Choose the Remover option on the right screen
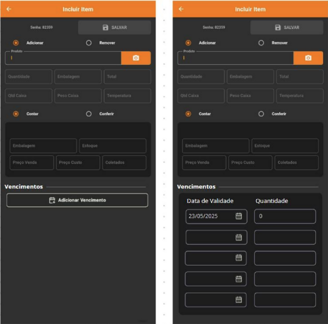Screen dimensions: 328x324 pyautogui.click(x=261, y=43)
